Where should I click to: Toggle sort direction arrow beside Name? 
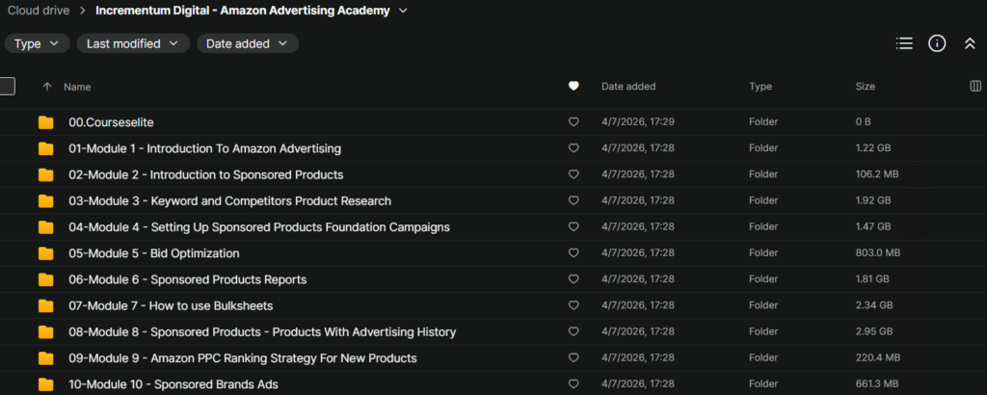click(46, 87)
